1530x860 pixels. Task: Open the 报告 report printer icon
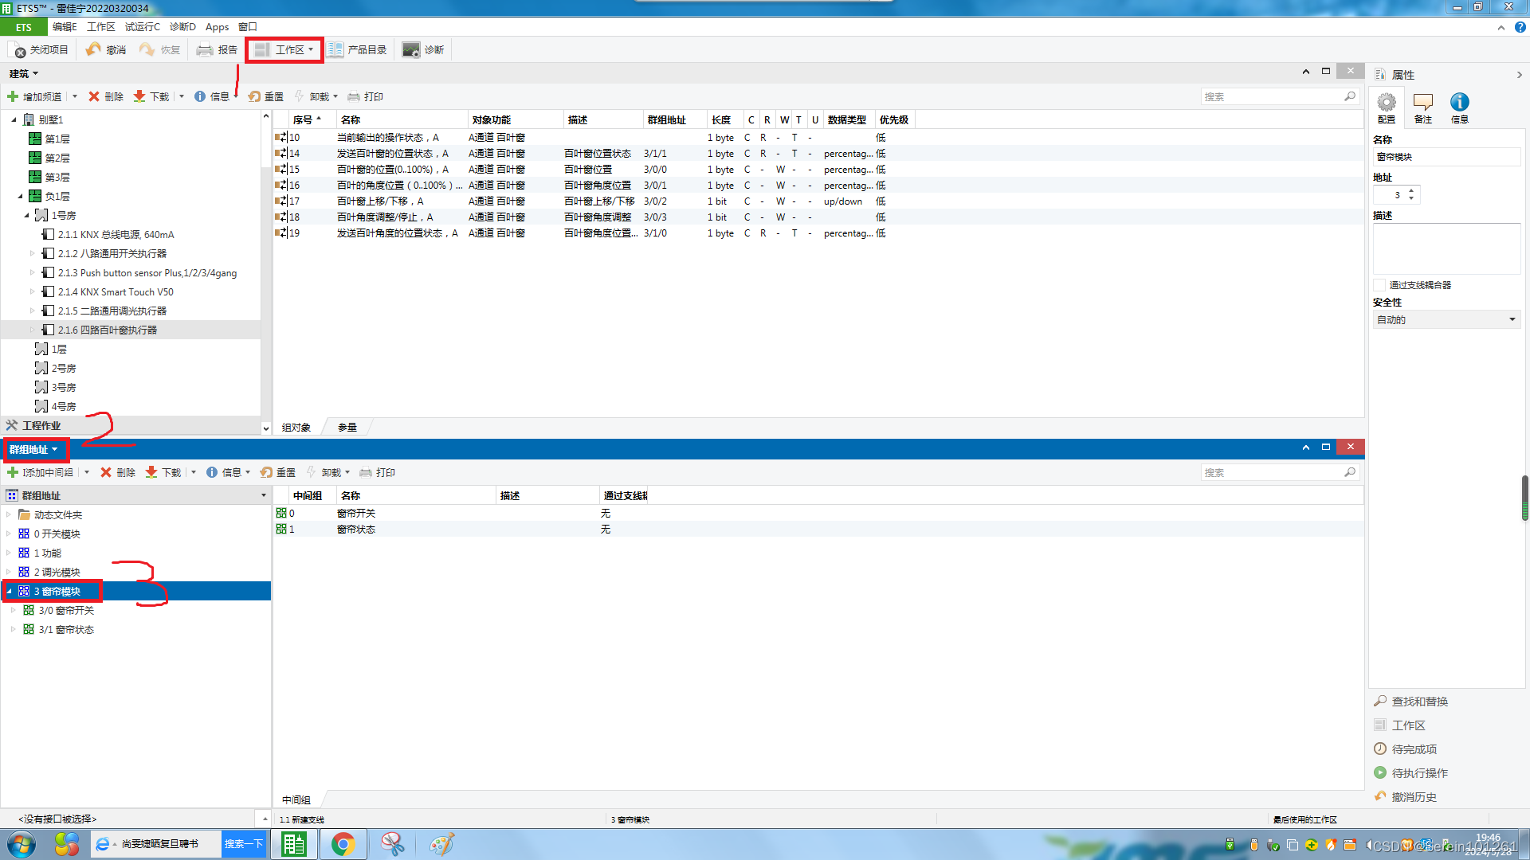point(205,50)
